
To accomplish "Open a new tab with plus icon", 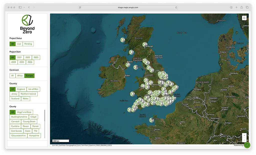I will [x=236, y=7].
